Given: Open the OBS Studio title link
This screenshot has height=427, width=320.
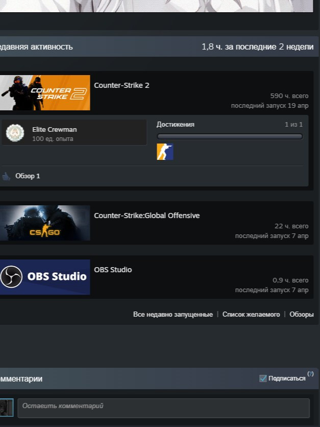Looking at the screenshot, I should click(x=113, y=270).
